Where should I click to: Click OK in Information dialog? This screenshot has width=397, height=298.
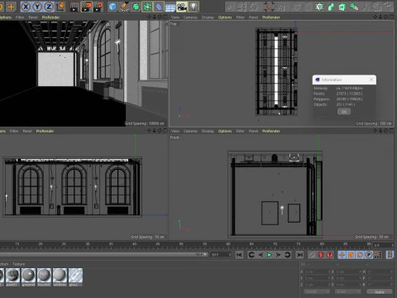(344, 112)
